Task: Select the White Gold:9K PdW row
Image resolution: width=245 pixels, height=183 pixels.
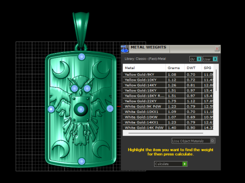Action: [x=168, y=106]
